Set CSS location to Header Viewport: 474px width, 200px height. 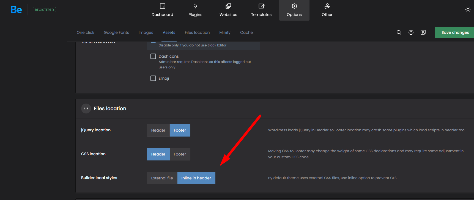click(158, 154)
